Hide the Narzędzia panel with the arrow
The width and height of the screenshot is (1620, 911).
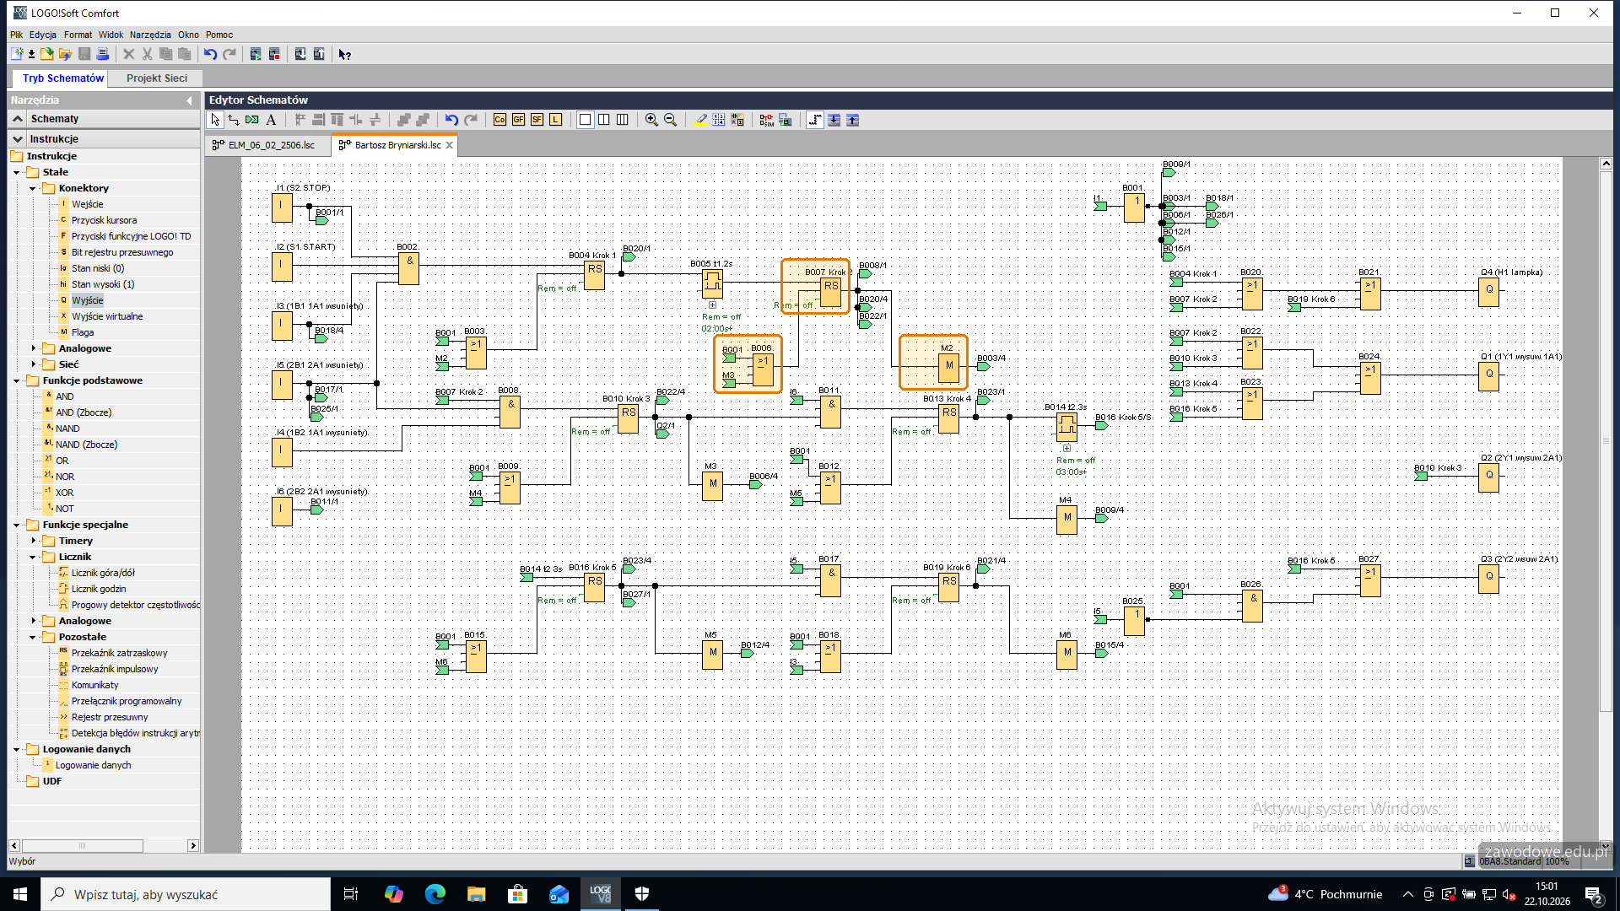point(189,100)
